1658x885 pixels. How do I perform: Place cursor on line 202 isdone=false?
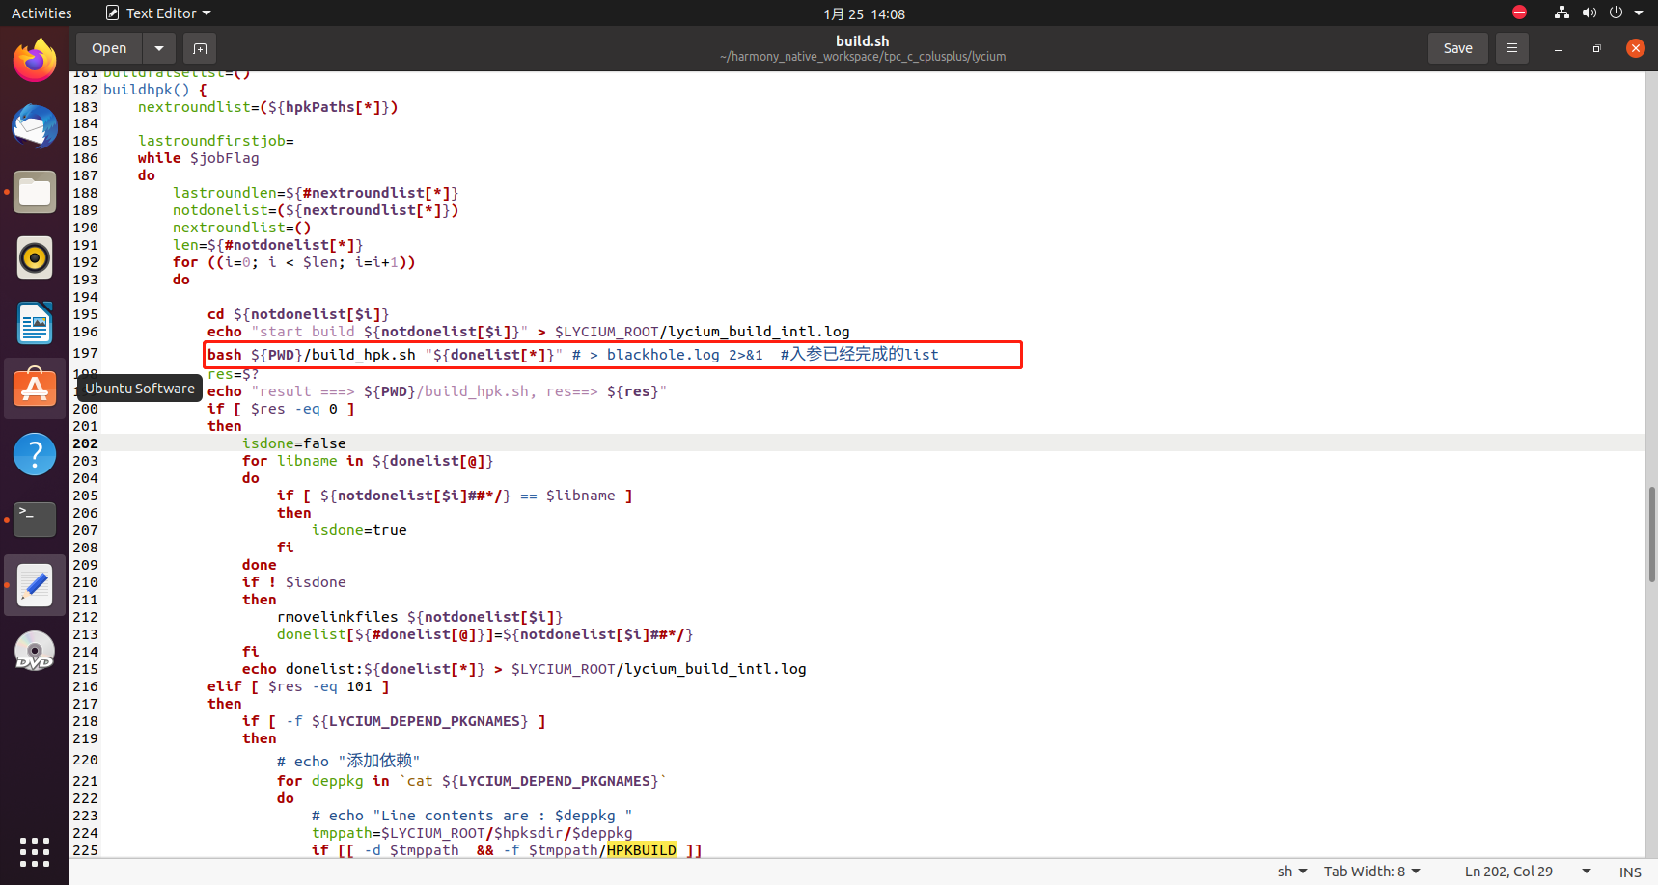pos(293,443)
